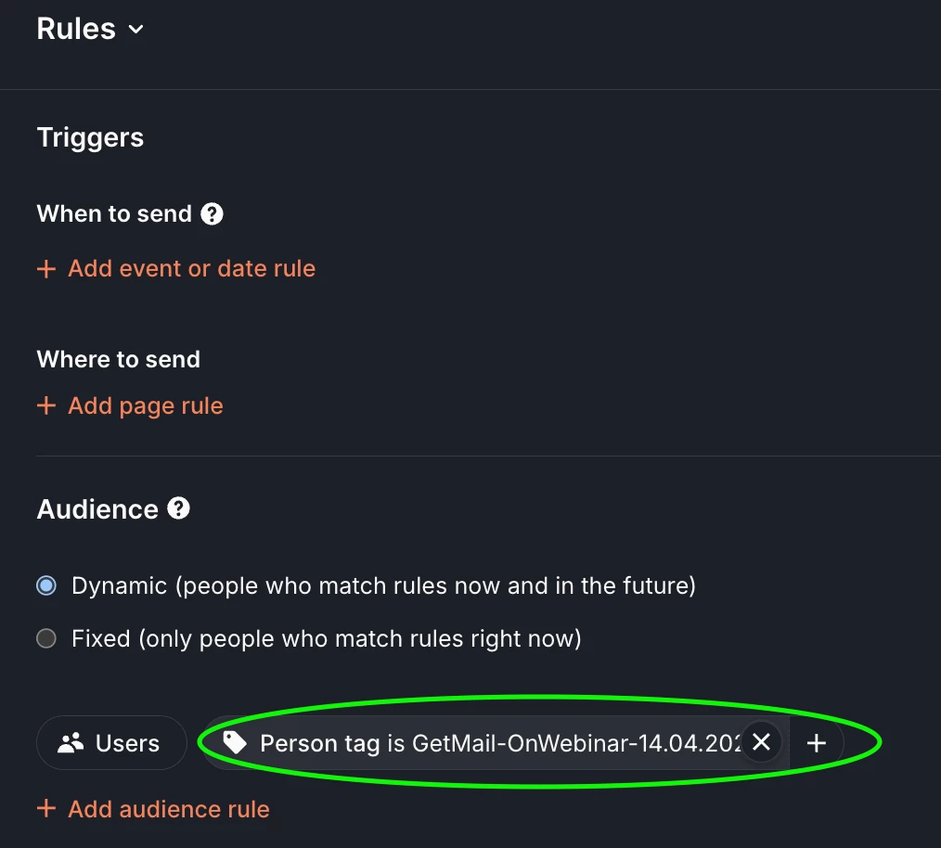The image size is (941, 848).
Task: Expand the Rules dropdown chevron
Action: coord(136,30)
